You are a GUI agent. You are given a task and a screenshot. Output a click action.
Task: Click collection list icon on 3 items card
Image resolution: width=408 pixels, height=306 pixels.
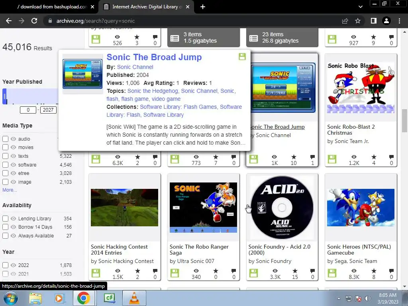175,38
